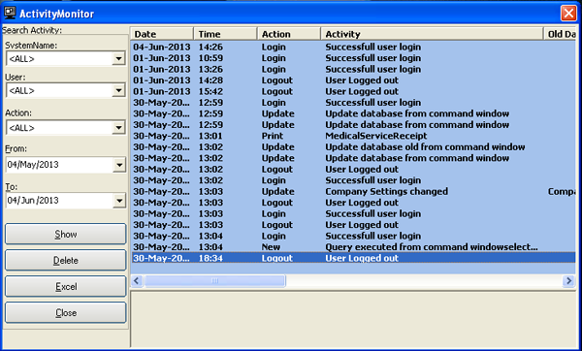Click the scroll left arrow of the list
This screenshot has width=582, height=351.
pyautogui.click(x=137, y=281)
